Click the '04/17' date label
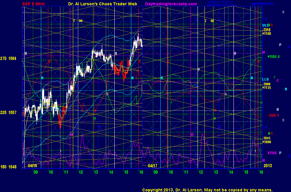This screenshot has height=192, width=291. pos(153,166)
